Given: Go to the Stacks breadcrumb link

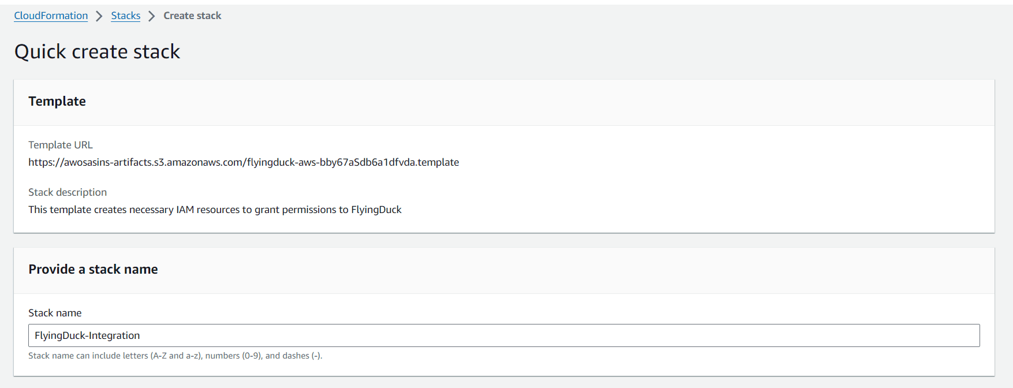Looking at the screenshot, I should pos(125,16).
